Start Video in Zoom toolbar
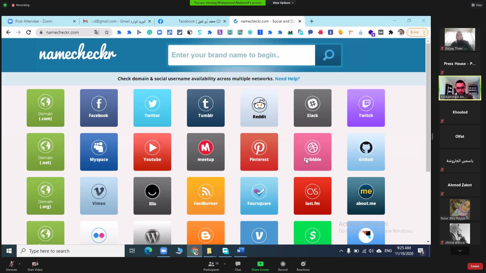 tap(35, 266)
